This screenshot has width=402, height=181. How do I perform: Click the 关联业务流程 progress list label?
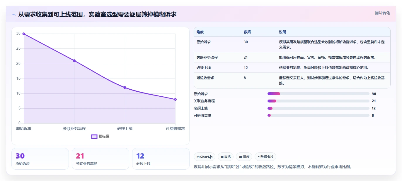[x=204, y=101]
